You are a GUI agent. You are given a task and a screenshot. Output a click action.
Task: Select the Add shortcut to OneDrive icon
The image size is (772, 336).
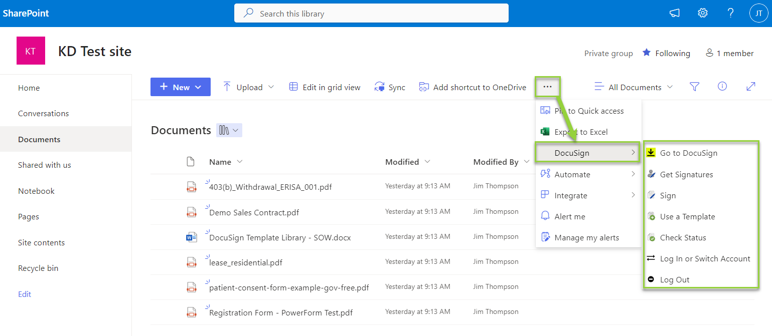point(424,87)
